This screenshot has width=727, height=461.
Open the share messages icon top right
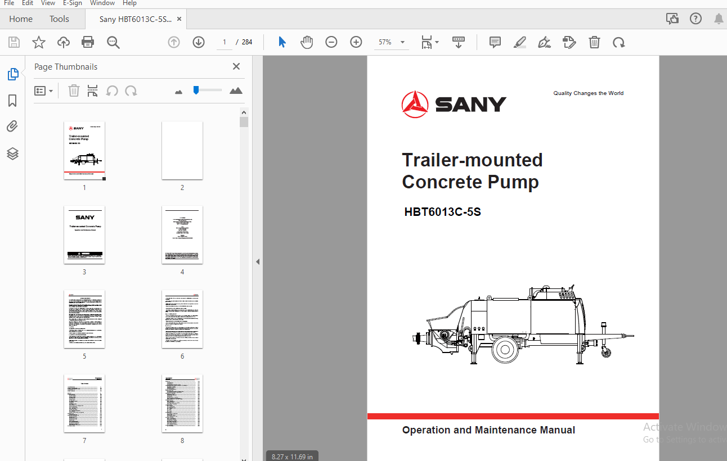coord(672,19)
